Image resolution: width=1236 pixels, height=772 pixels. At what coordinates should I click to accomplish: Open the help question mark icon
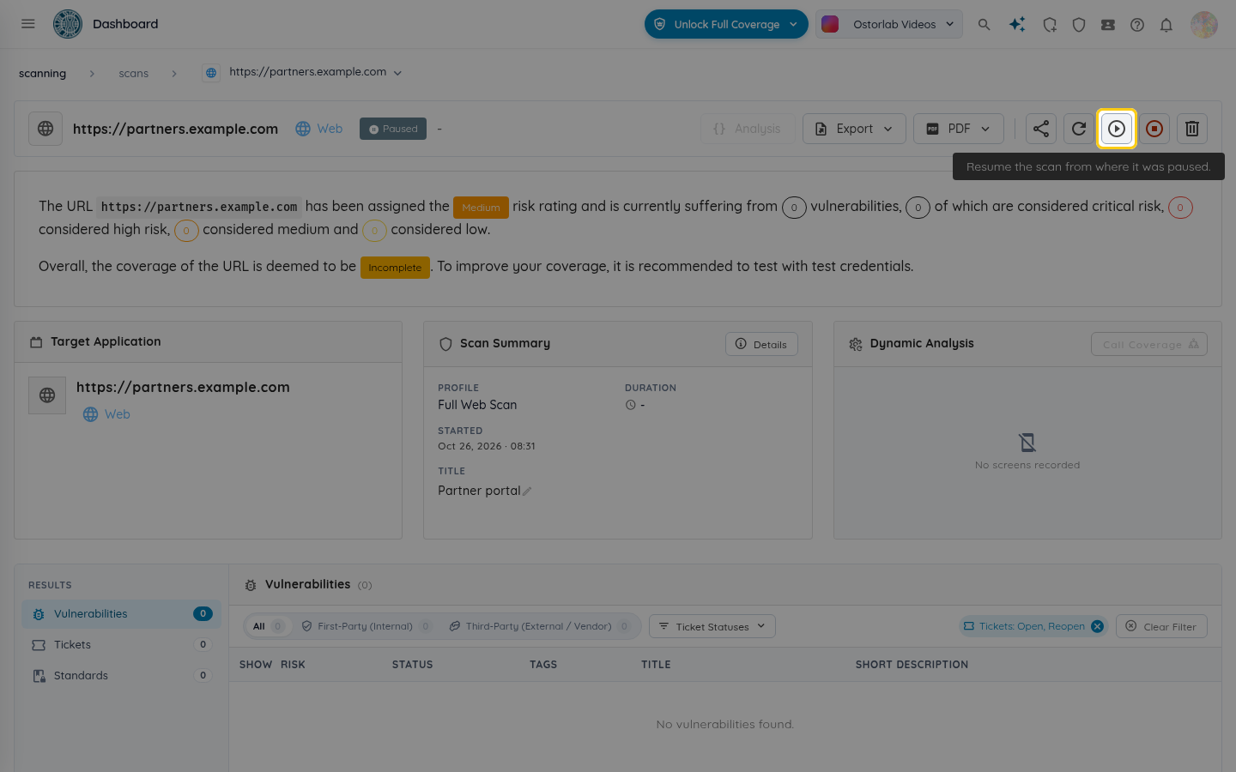pos(1137,25)
